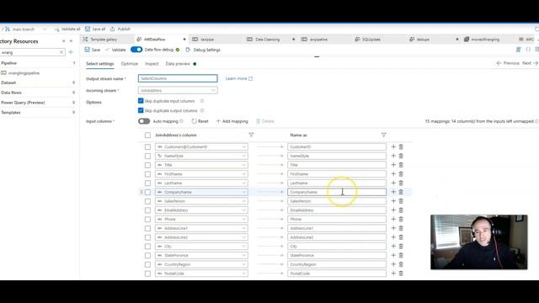
Task: Edit the CompanyName 'Name as' field
Action: pos(337,192)
